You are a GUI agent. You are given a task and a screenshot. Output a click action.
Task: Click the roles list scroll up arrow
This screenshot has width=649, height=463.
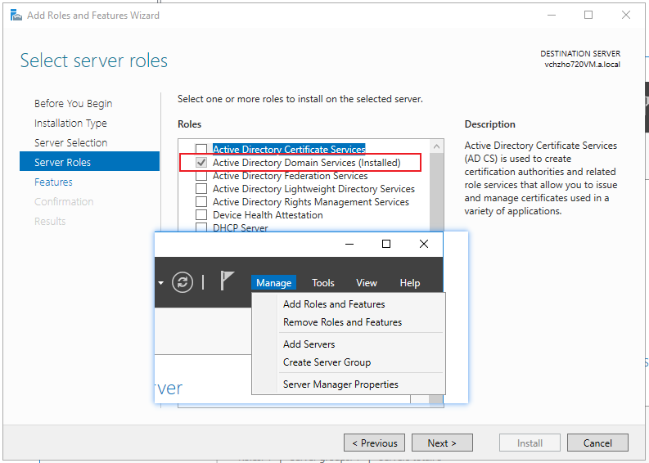pos(436,146)
